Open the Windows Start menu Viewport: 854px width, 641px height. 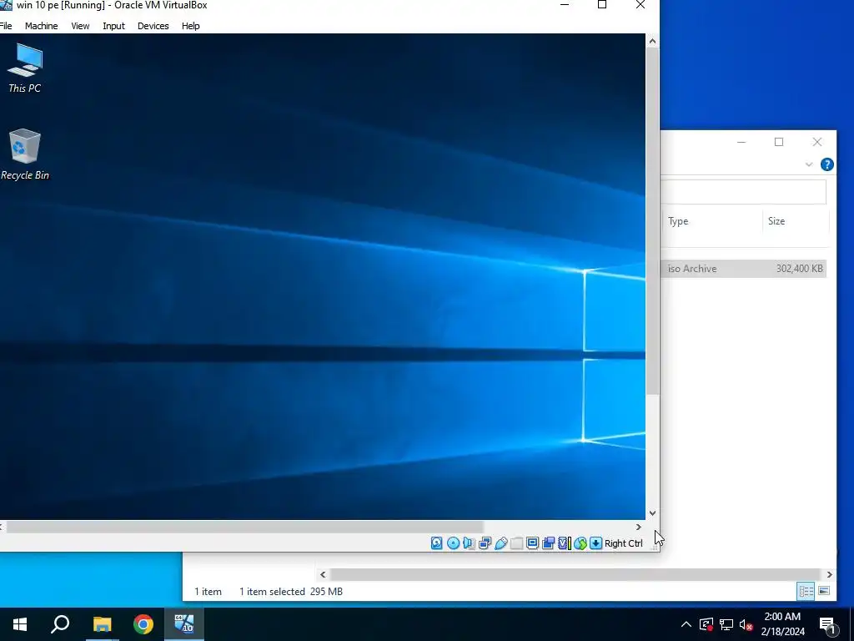pos(20,624)
